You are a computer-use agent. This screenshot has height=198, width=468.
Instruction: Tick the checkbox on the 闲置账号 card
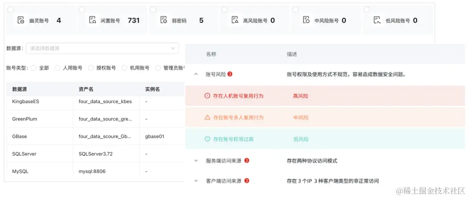click(81, 10)
